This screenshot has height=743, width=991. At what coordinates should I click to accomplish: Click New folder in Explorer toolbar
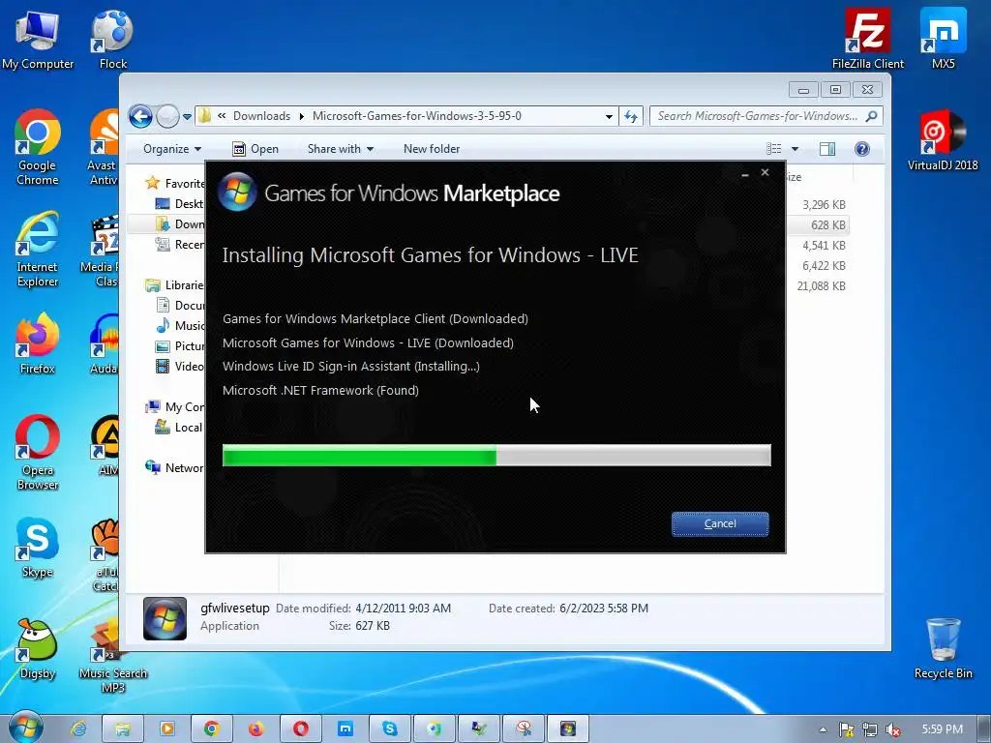pos(432,149)
